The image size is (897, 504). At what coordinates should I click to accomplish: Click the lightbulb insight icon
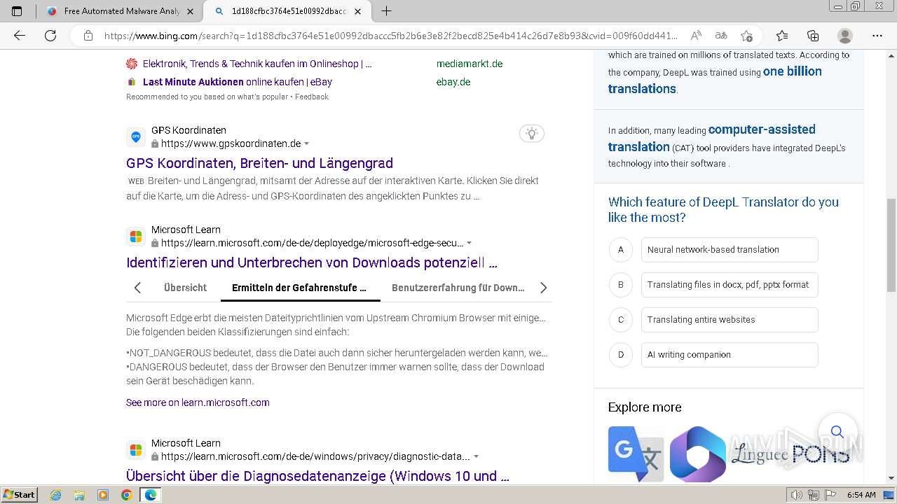[x=532, y=133]
